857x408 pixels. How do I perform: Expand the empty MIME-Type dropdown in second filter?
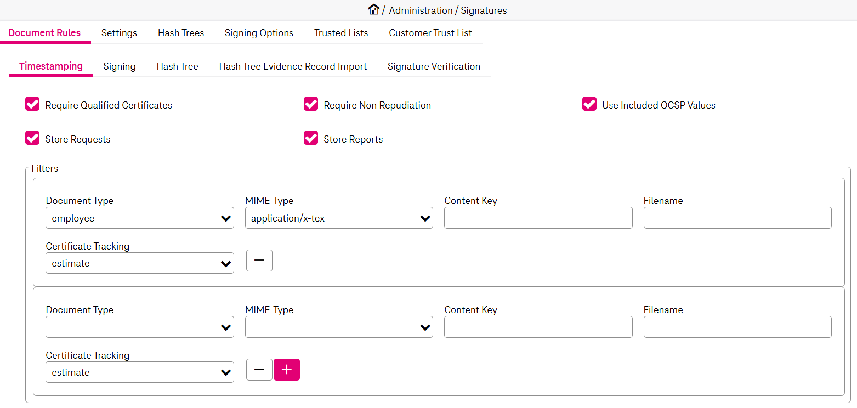click(x=338, y=327)
